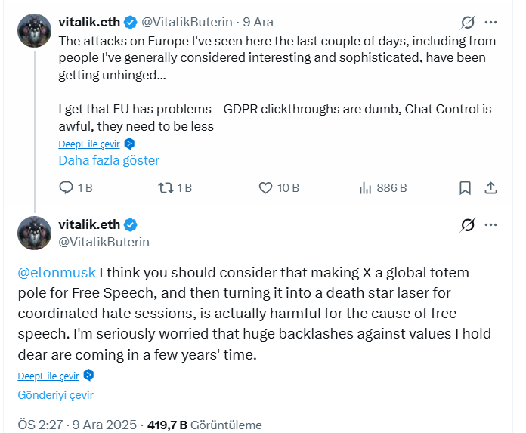Open view analytics icon showing 886 B
This screenshot has width=526, height=433.
tap(365, 187)
